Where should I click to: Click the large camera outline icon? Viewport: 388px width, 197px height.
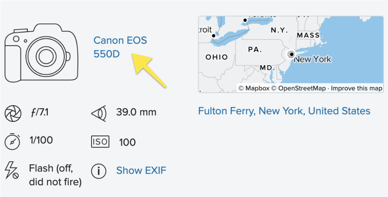point(41,53)
